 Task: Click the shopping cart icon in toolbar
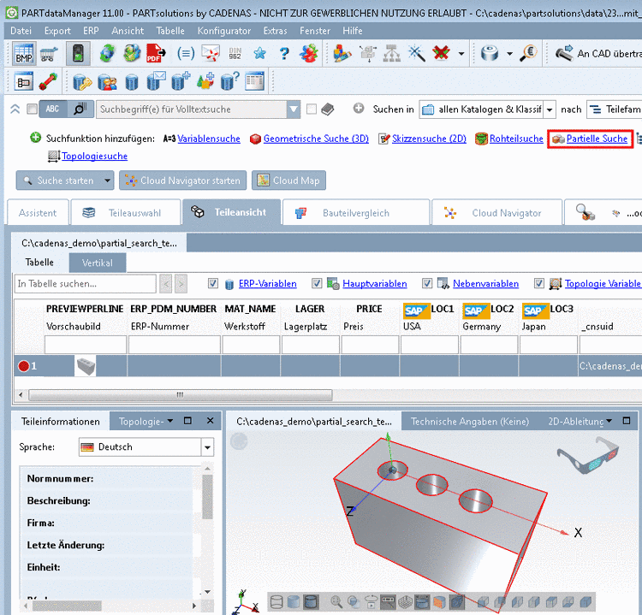tap(49, 53)
